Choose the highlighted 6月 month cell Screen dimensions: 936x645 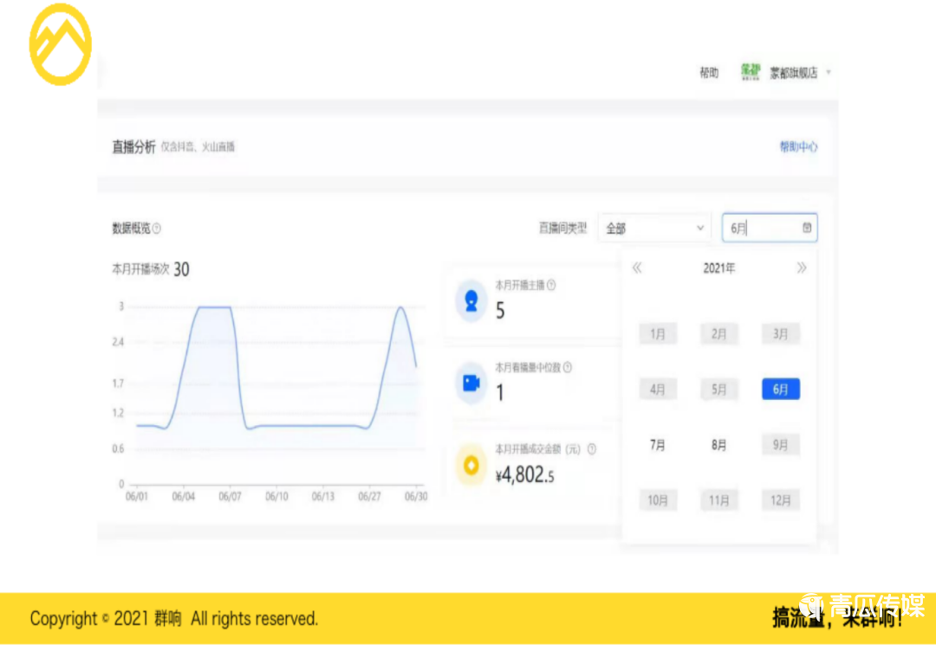coord(780,390)
